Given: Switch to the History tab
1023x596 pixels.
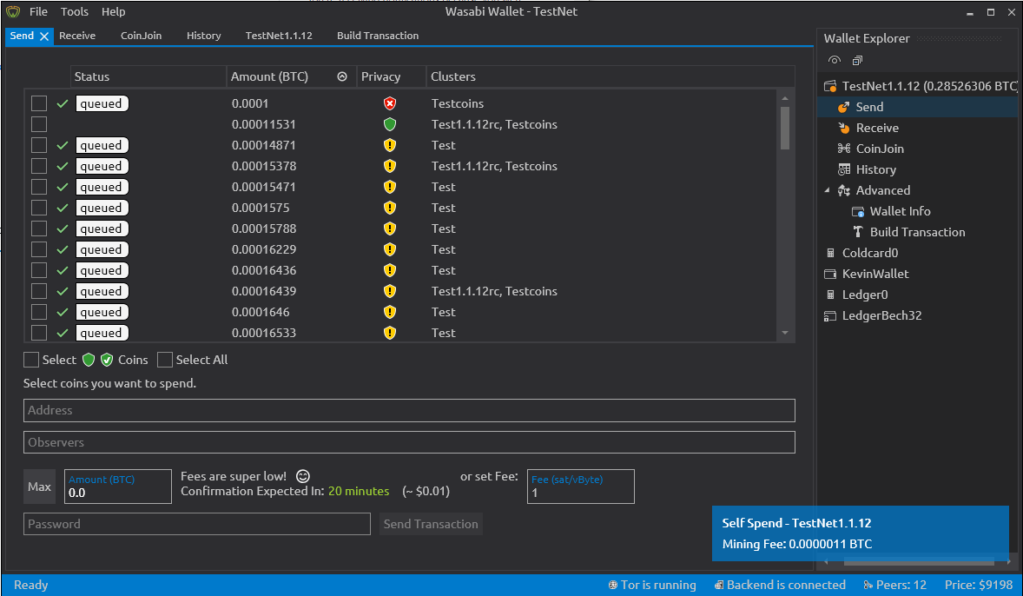Looking at the screenshot, I should (203, 36).
